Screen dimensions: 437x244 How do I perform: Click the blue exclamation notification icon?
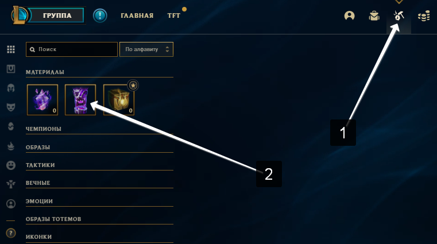[100, 16]
